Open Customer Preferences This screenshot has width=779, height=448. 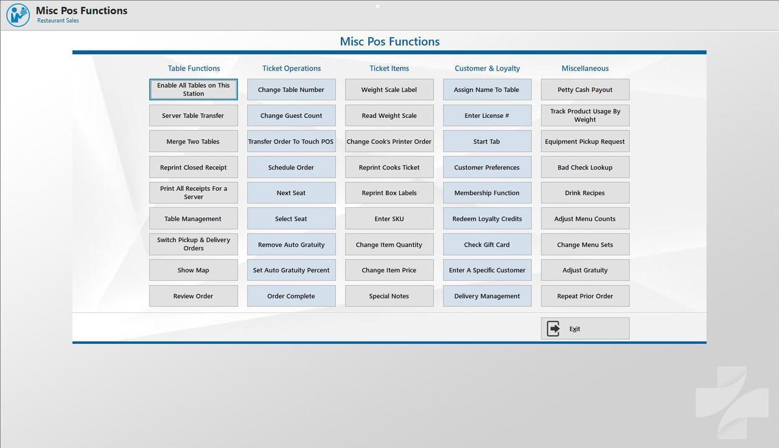coord(487,167)
